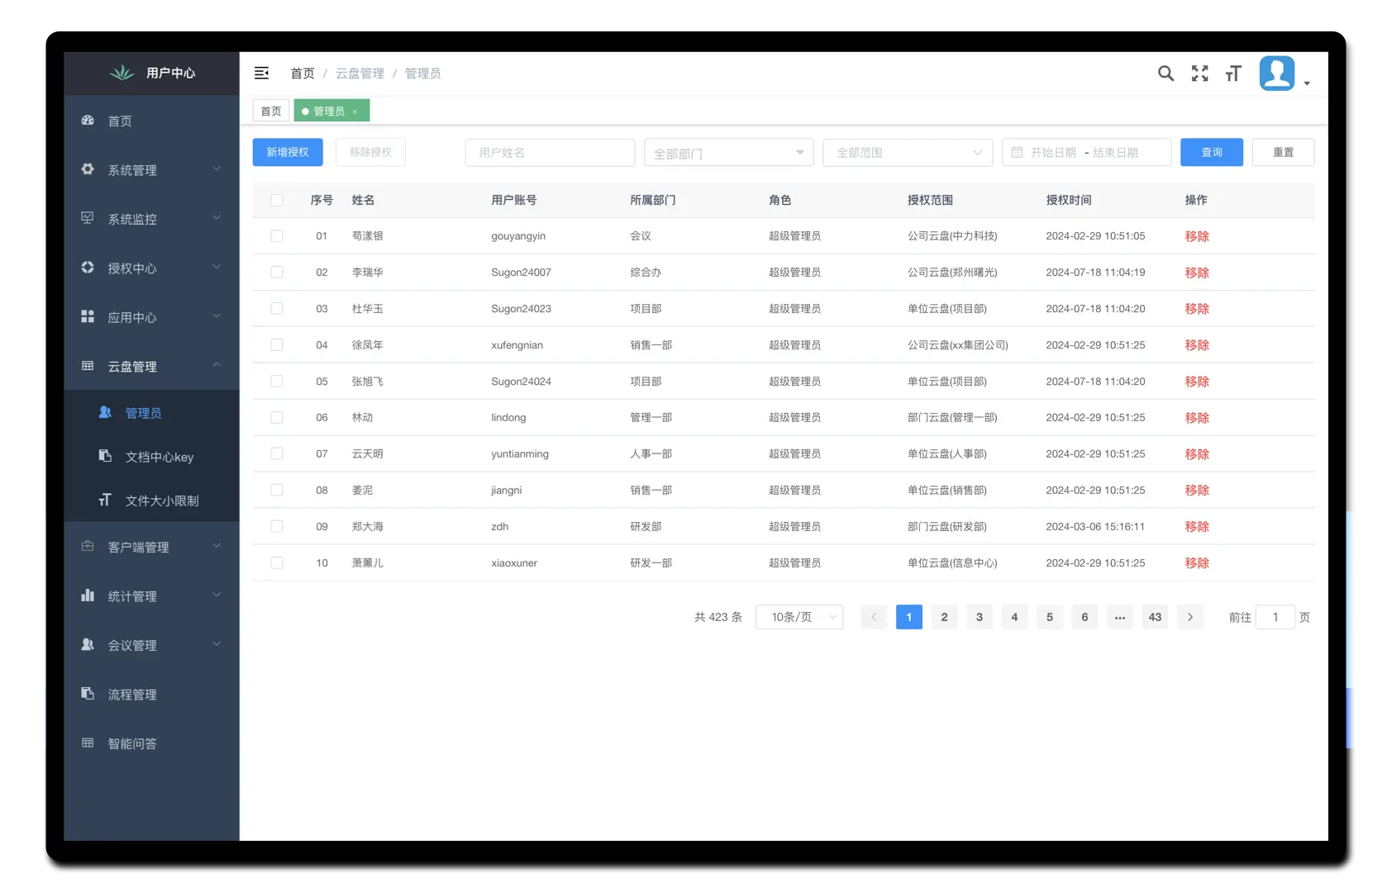
Task: Switch to the 首页 tab
Action: coord(271,111)
